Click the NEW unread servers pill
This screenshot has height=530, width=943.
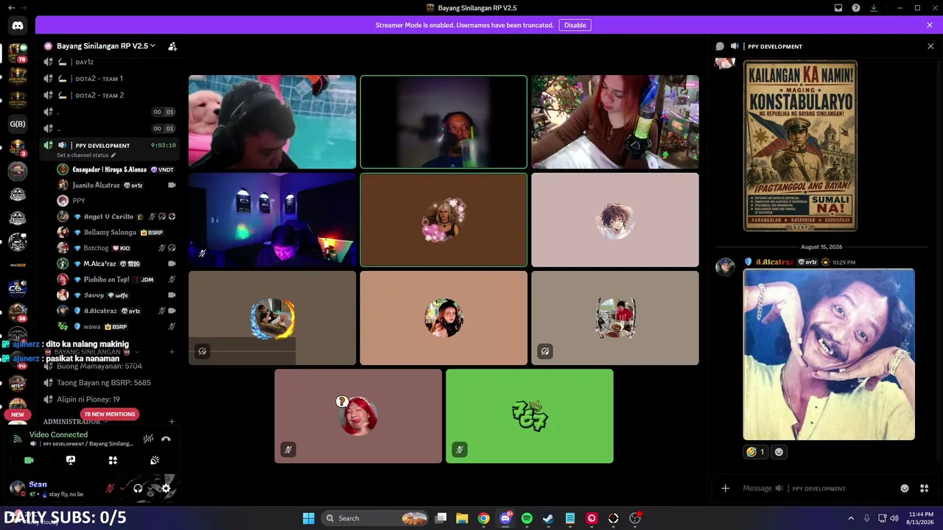click(18, 414)
